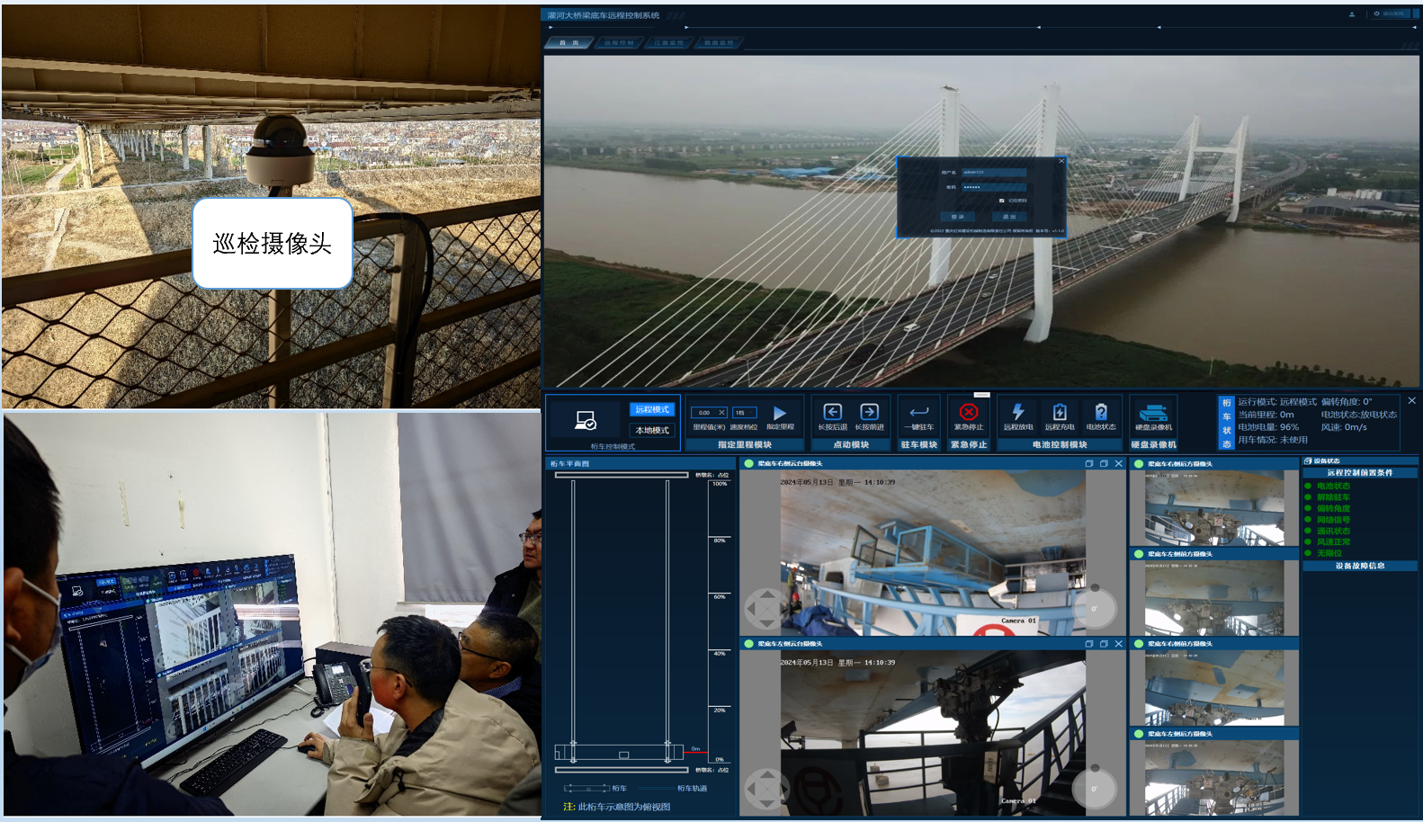Image resolution: width=1423 pixels, height=822 pixels.
Task: Activate 一键驻车 one-key parking icon
Action: pyautogui.click(x=918, y=412)
